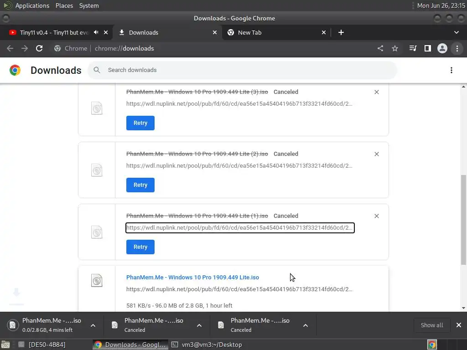Viewport: 467px width, 350px height.
Task: Remove the Lite (2).iso entry from list
Action: click(377, 154)
